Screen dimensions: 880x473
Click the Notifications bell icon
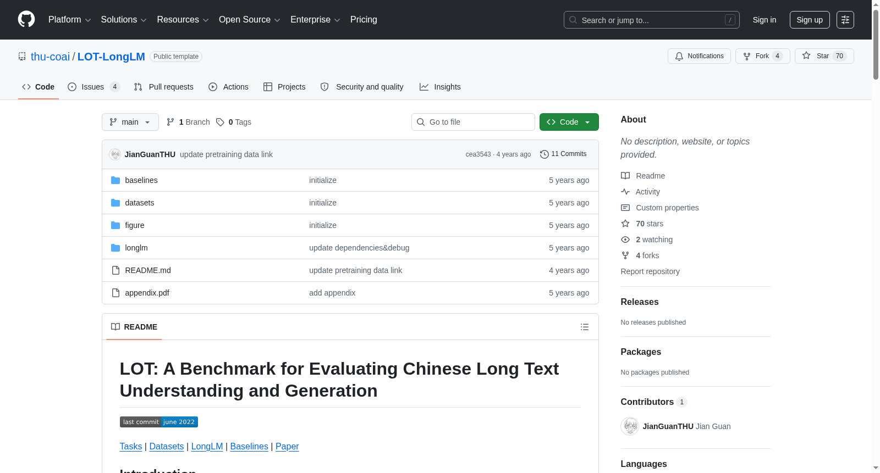coord(679,56)
